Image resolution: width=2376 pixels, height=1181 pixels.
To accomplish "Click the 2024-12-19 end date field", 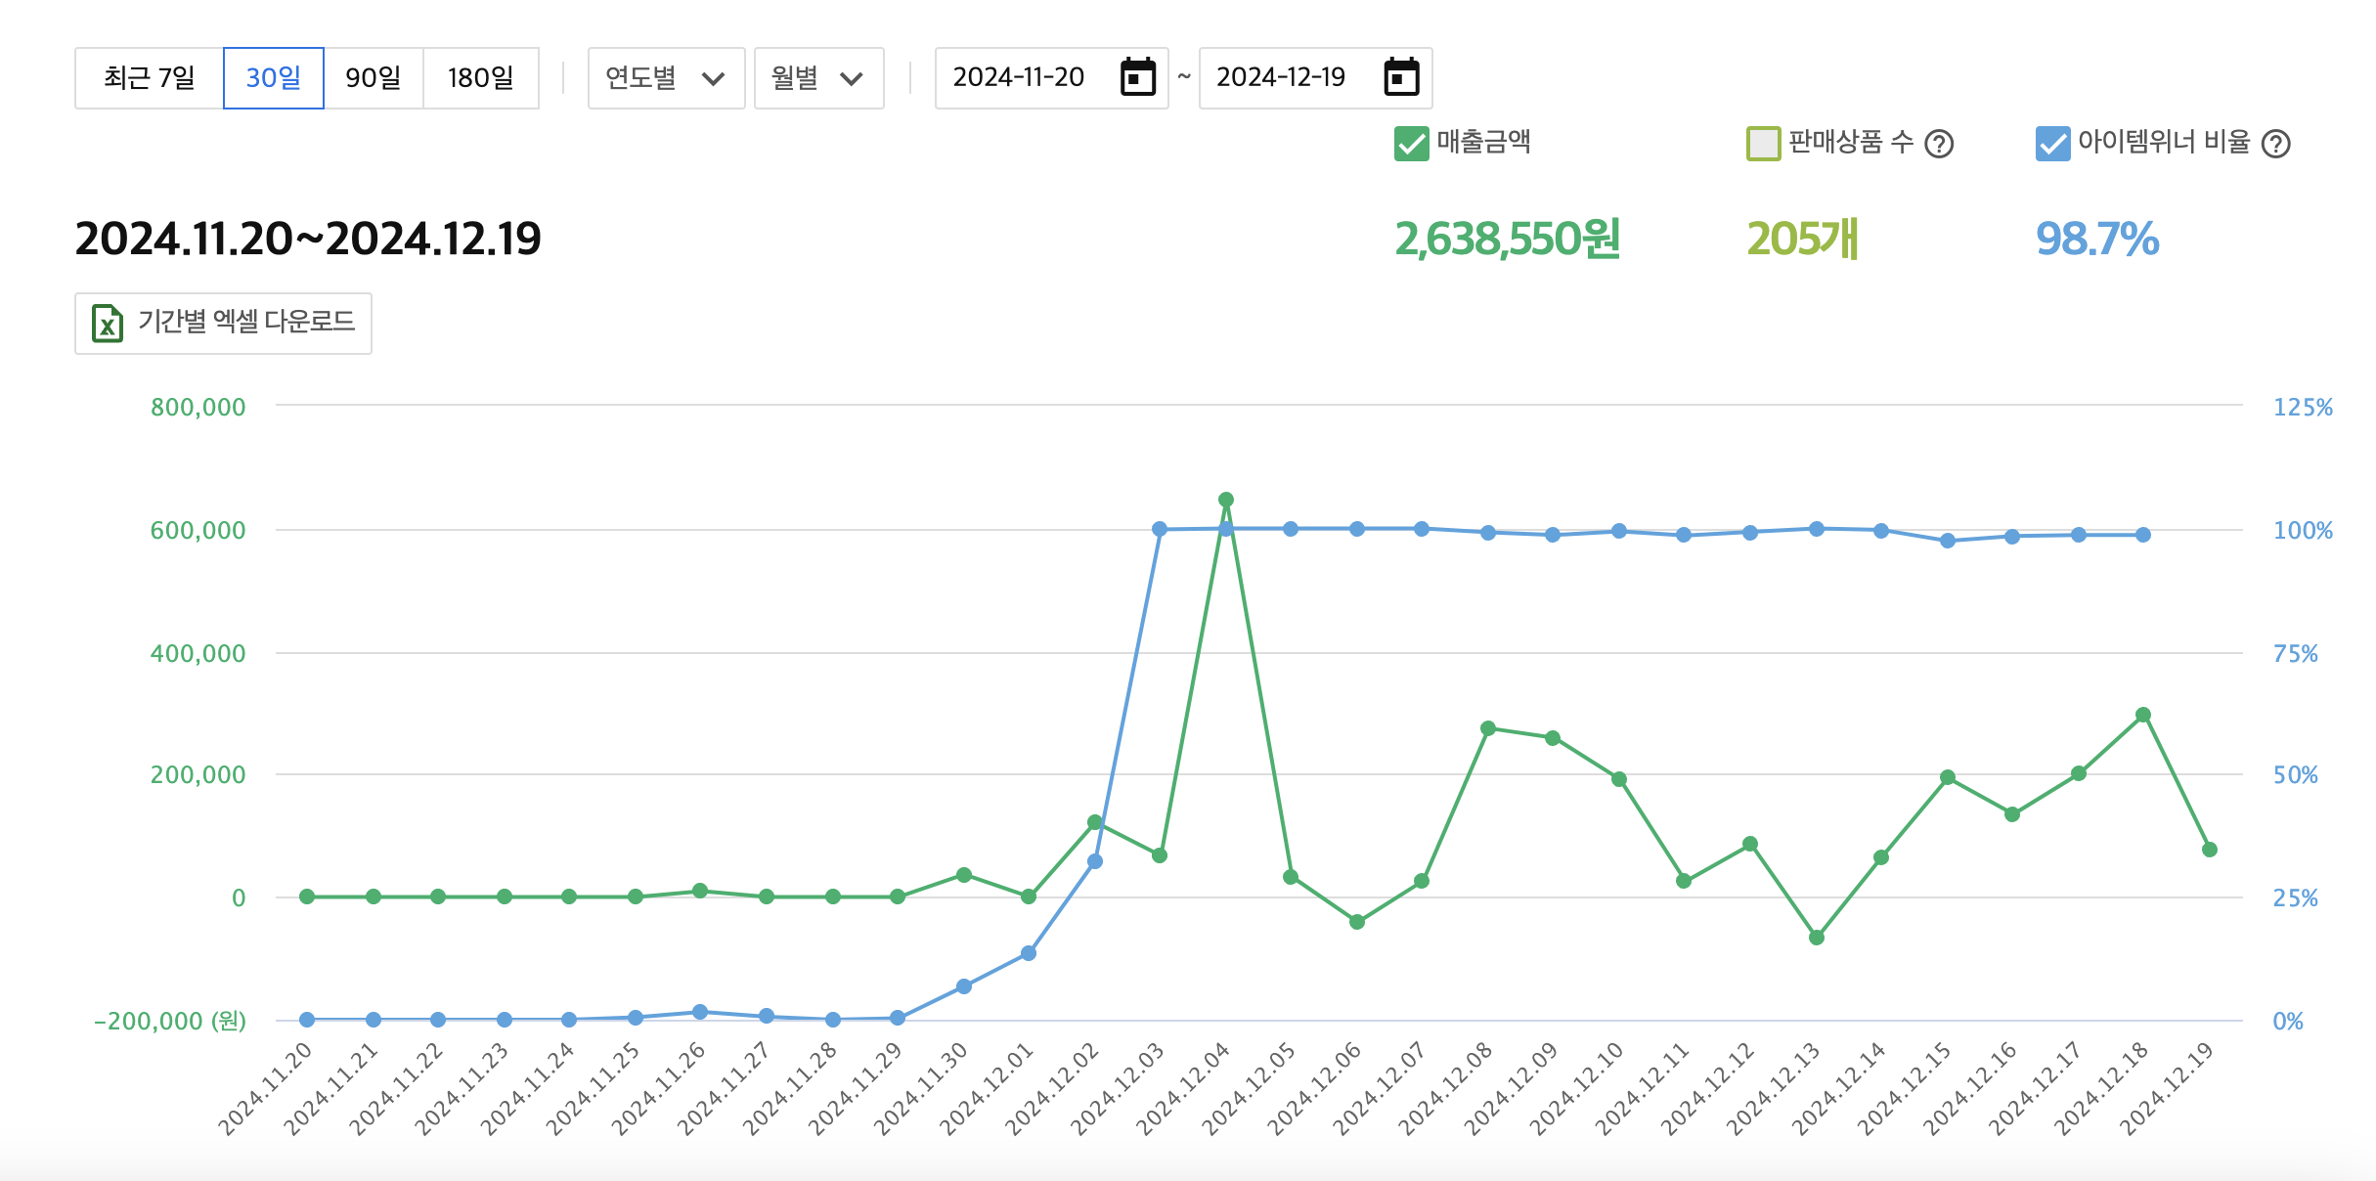I will click(1281, 77).
